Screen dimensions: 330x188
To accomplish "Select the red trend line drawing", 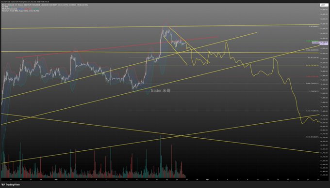I will point(117,47).
